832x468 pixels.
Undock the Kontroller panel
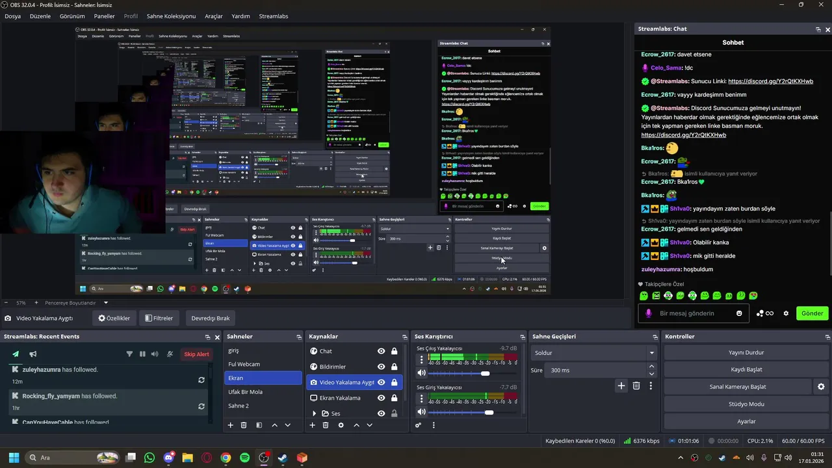(827, 337)
